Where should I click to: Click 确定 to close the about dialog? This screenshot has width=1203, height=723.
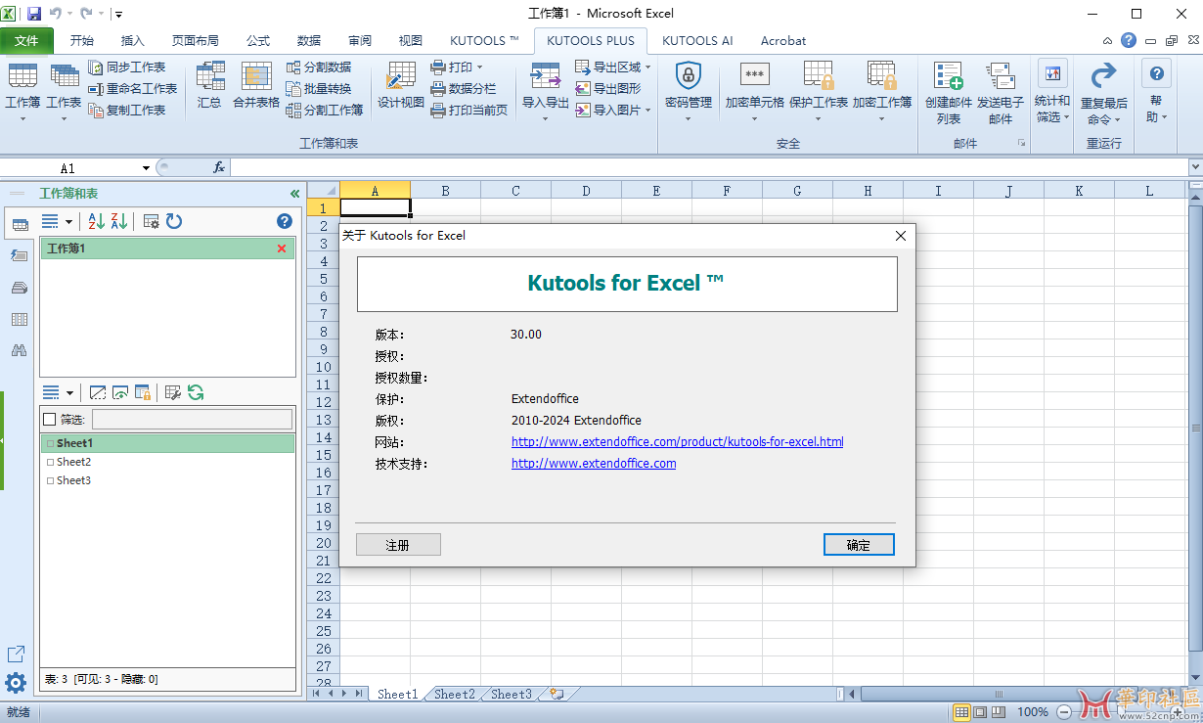tap(859, 545)
